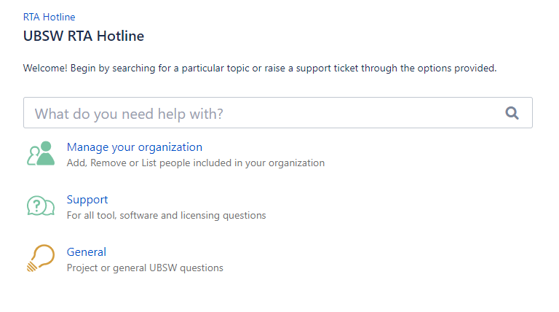Click the Welcome introduction text

[x=260, y=69]
